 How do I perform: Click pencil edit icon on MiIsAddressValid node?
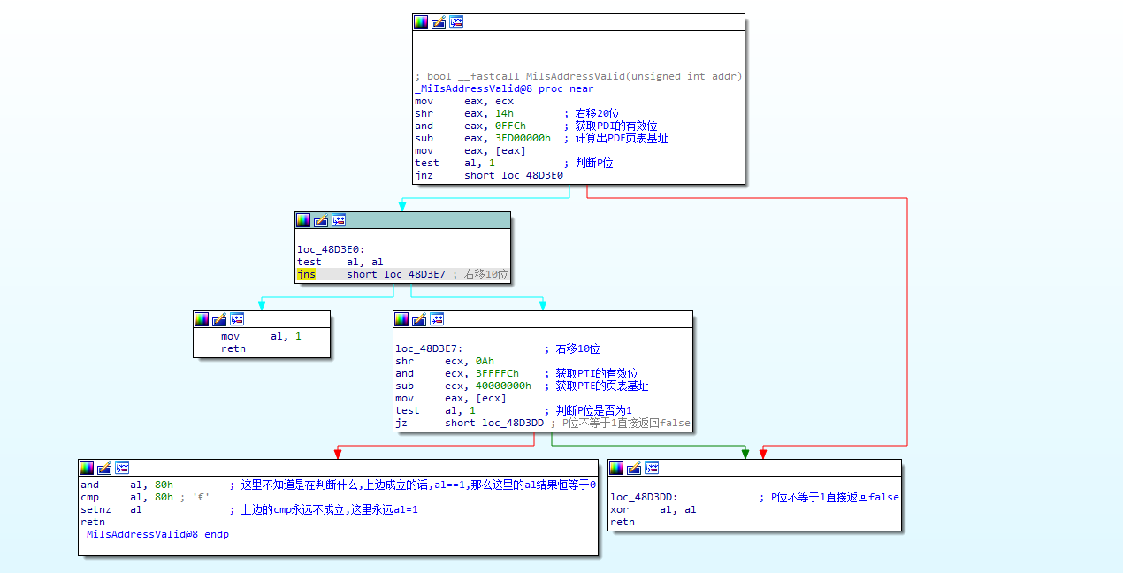coord(439,22)
